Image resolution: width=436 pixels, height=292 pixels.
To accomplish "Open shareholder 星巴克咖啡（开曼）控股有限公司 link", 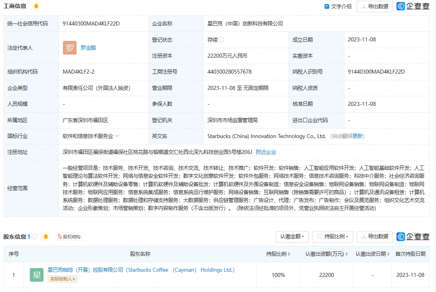I will point(141,270).
